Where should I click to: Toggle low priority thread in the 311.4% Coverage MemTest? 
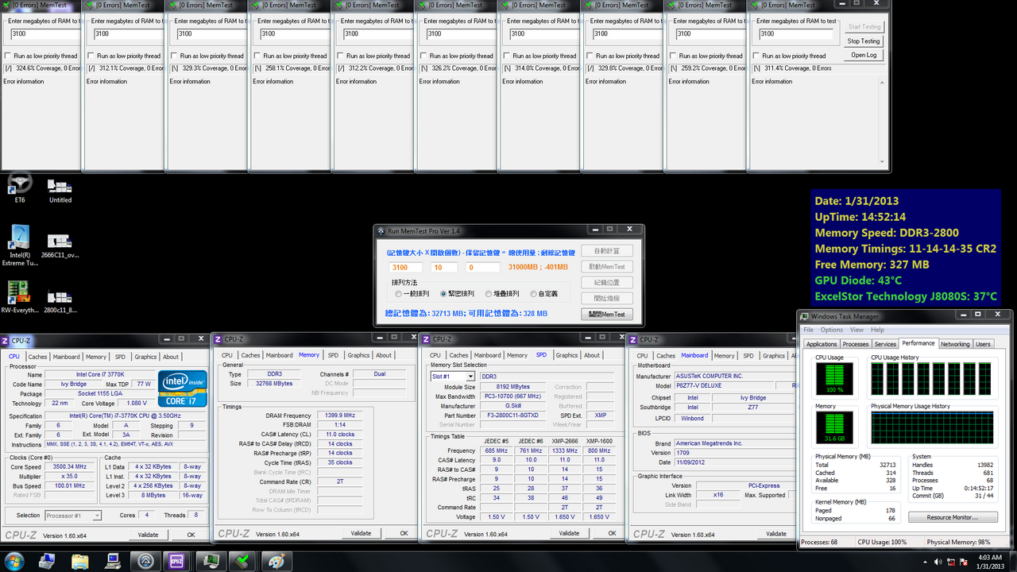[x=756, y=56]
